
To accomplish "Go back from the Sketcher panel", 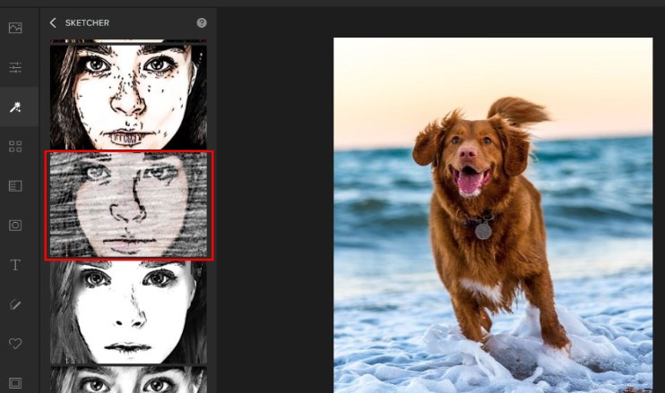I will pyautogui.click(x=53, y=23).
